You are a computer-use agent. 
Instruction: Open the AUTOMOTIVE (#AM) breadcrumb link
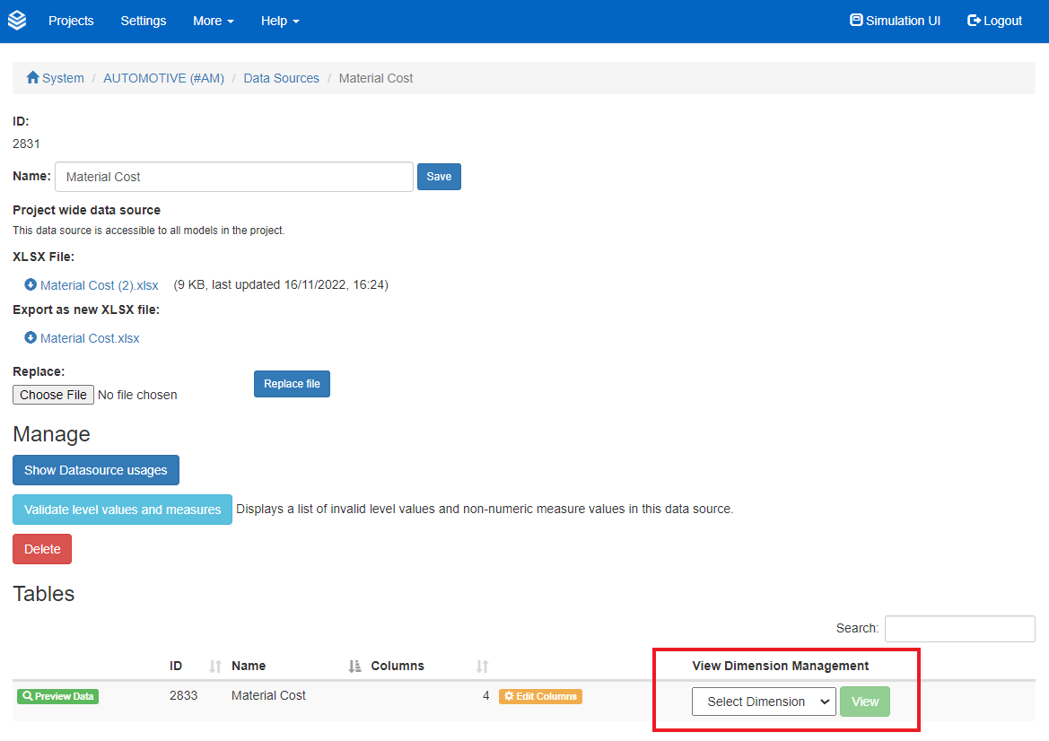pos(163,78)
